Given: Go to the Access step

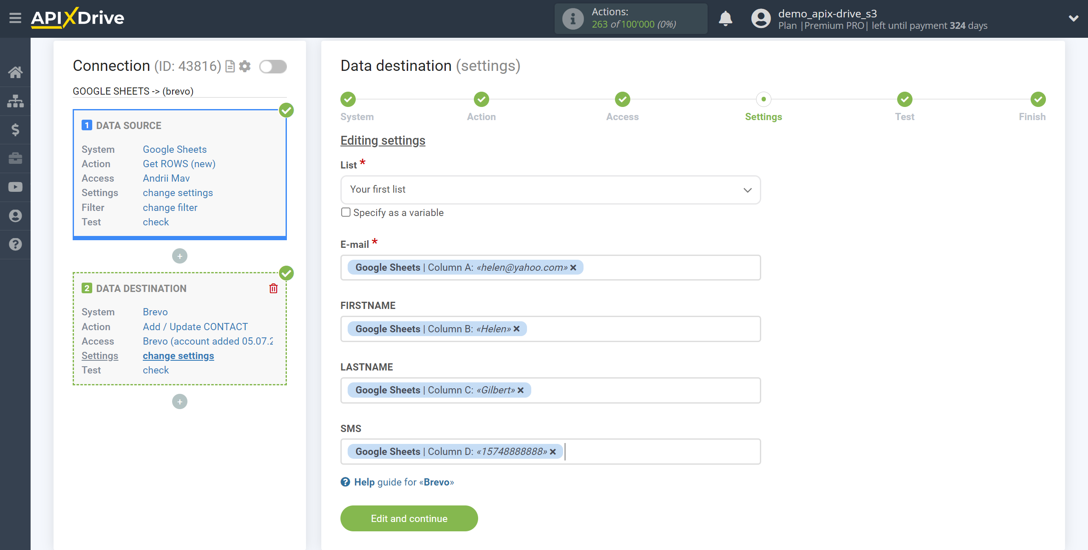Looking at the screenshot, I should tap(623, 99).
